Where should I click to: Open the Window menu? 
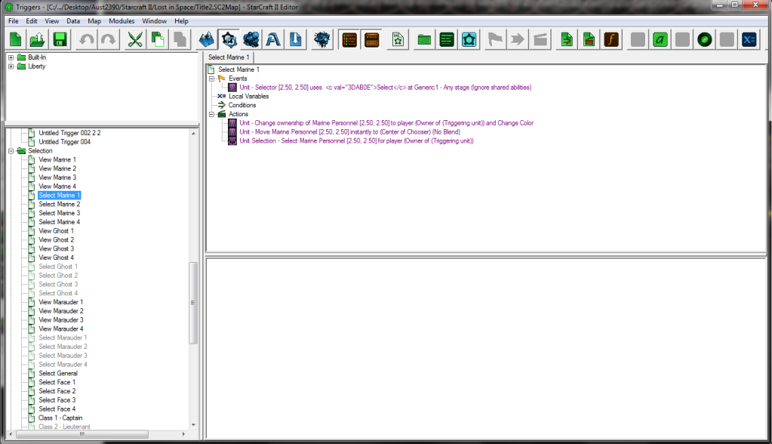(154, 21)
